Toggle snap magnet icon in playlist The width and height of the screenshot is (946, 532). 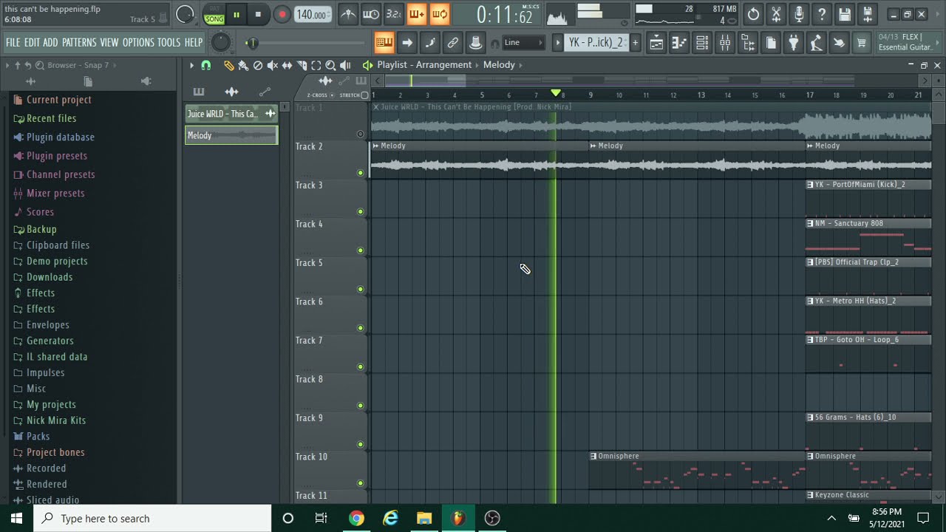tap(206, 66)
